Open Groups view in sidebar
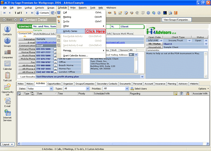The width and height of the screenshot is (211, 151). click(7, 42)
